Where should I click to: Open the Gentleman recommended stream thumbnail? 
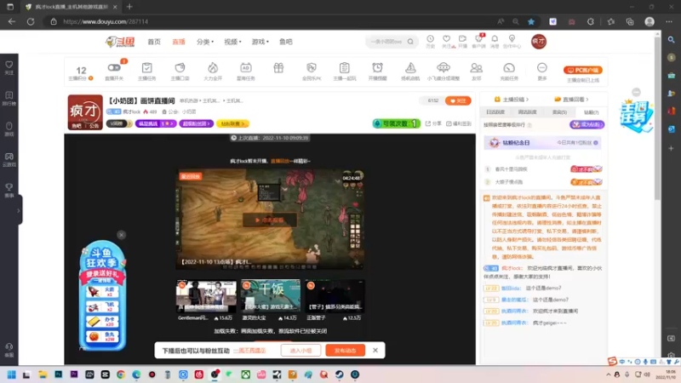206,296
